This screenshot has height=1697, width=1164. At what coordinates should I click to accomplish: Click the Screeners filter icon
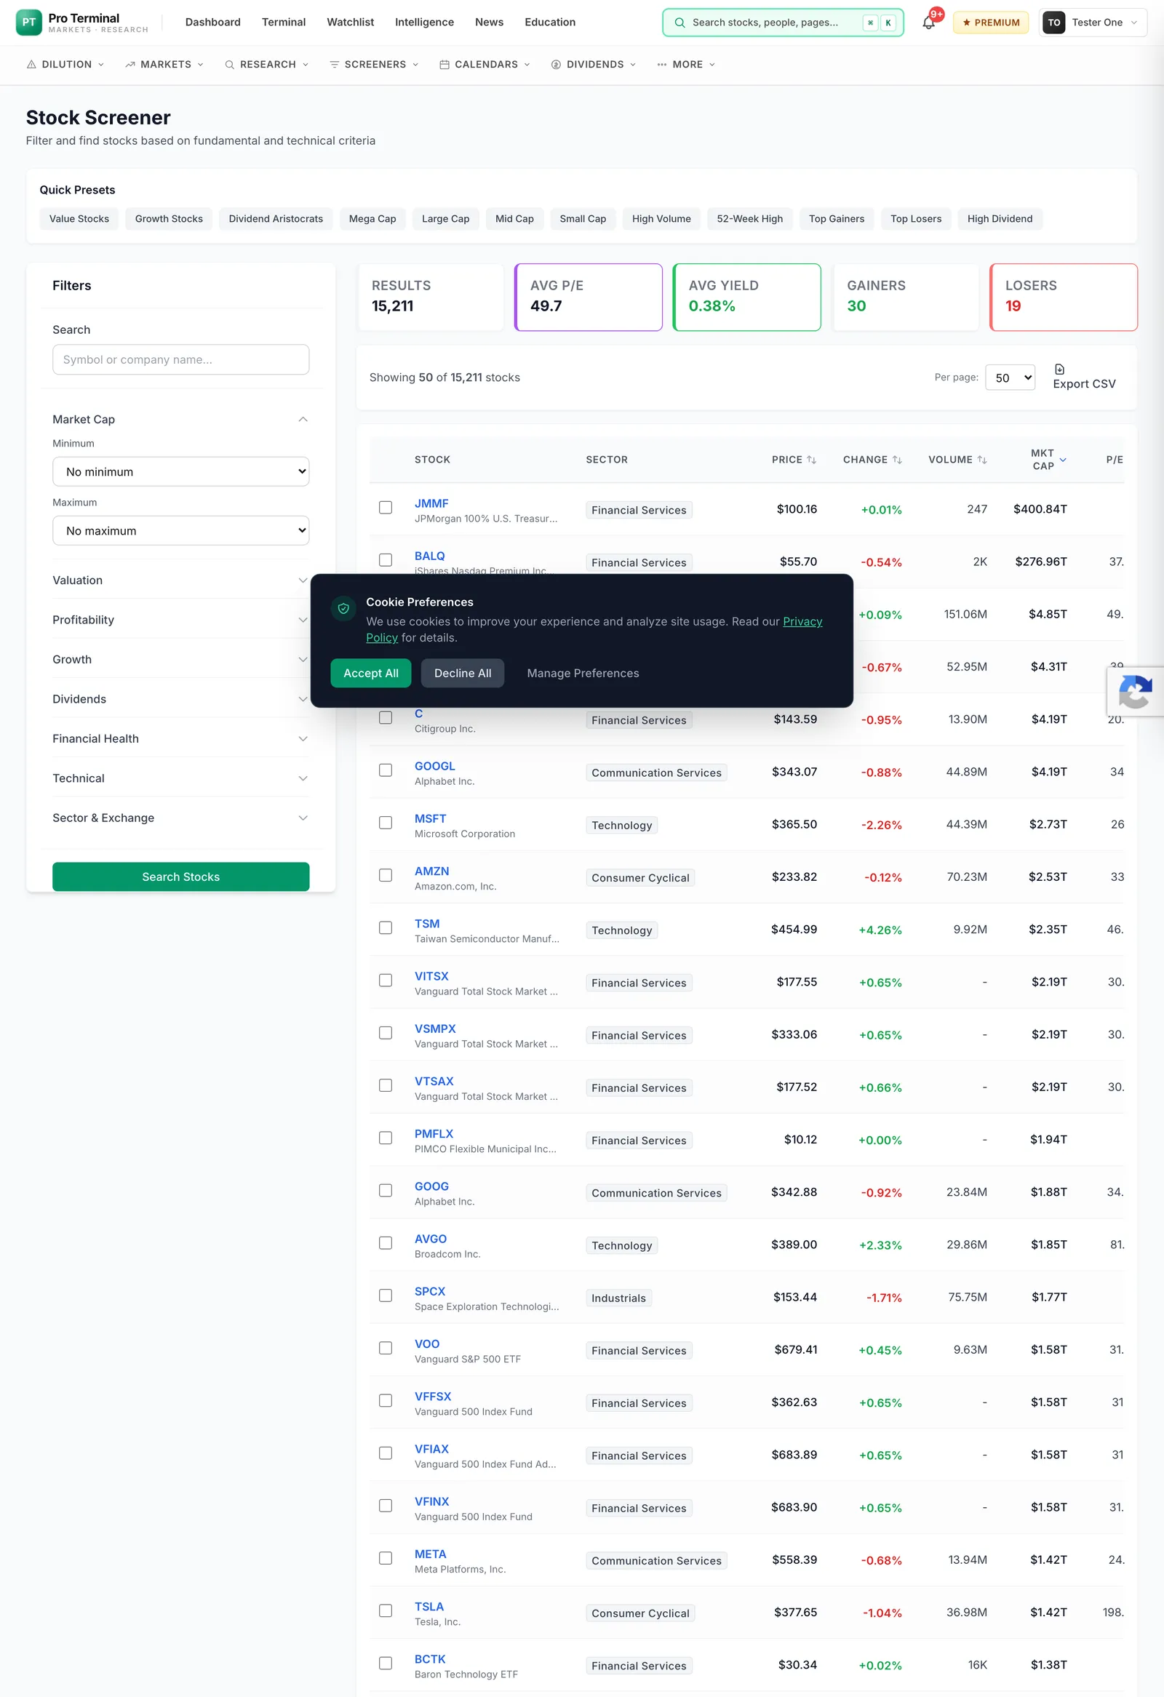click(335, 64)
